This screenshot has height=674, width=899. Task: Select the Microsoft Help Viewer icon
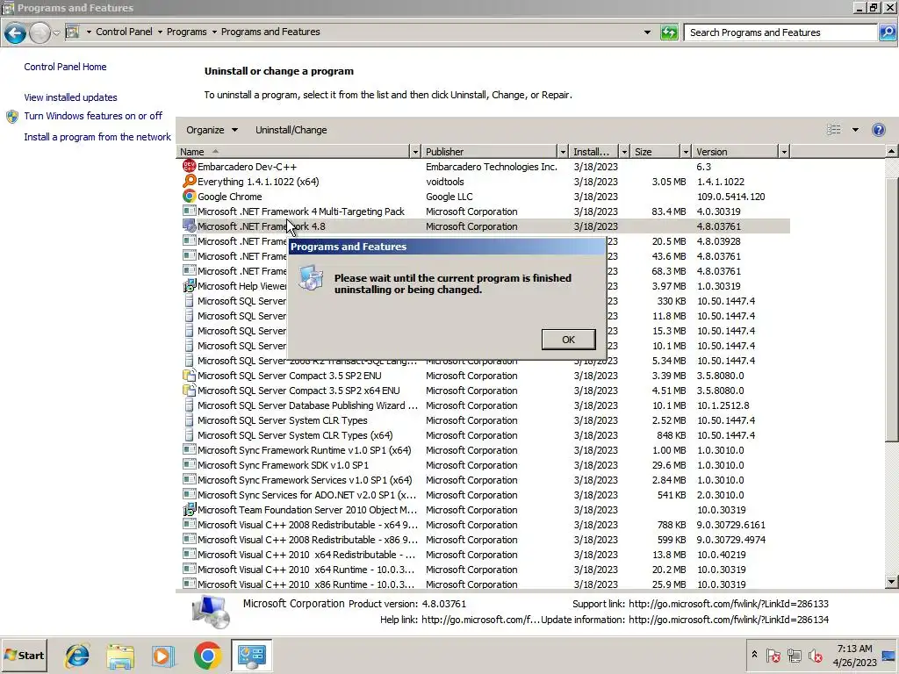[x=190, y=285]
